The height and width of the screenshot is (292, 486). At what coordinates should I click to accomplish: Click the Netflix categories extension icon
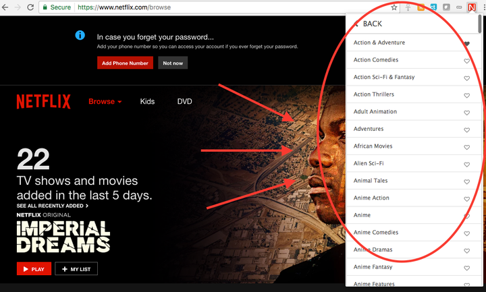tap(470, 7)
